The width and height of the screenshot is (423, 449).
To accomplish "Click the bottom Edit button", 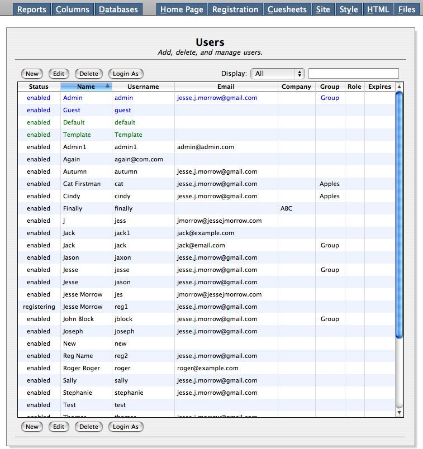I will (x=59, y=427).
